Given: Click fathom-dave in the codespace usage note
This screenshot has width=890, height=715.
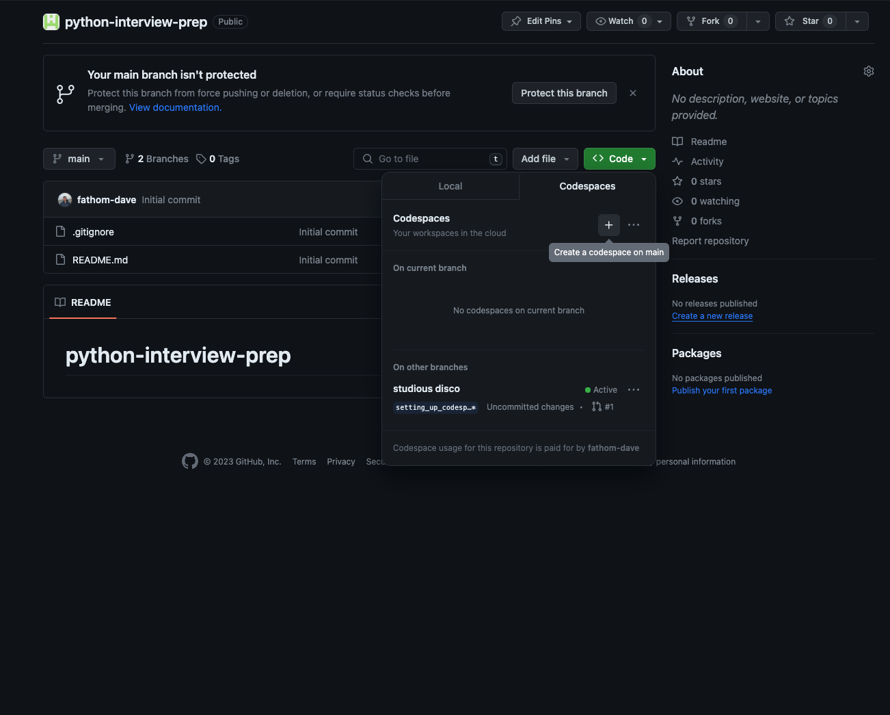Looking at the screenshot, I should [x=613, y=448].
